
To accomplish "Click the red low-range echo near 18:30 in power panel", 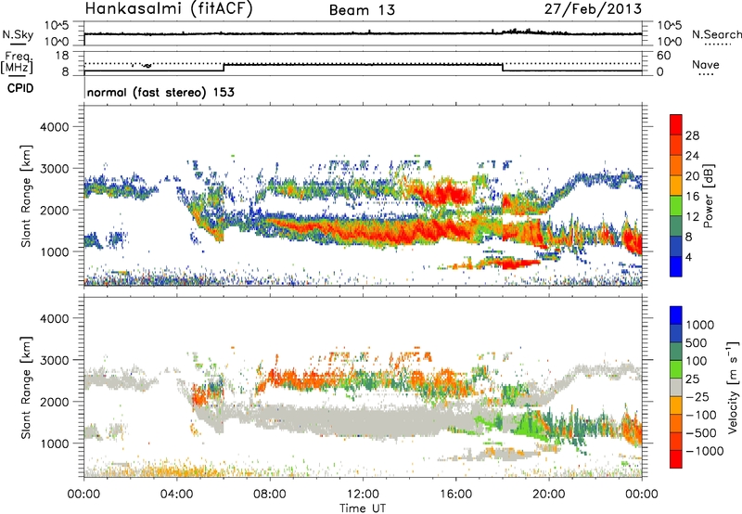I will (514, 263).
